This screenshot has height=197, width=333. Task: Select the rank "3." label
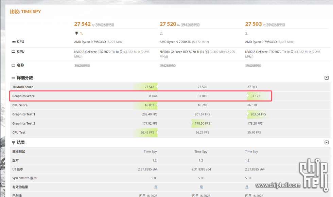coord(247,34)
